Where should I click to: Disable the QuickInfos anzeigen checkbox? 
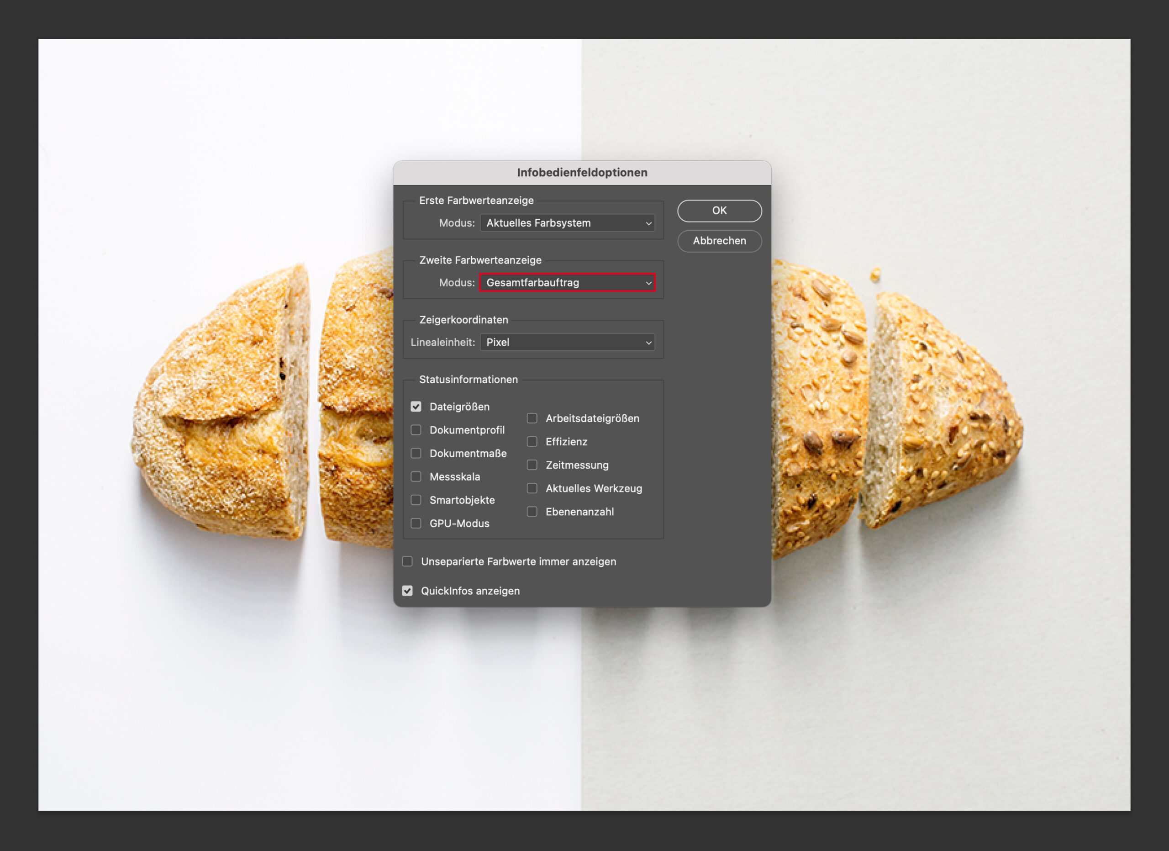point(408,591)
